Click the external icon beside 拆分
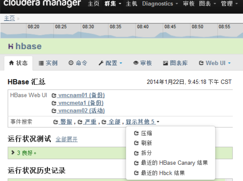 [136, 153]
